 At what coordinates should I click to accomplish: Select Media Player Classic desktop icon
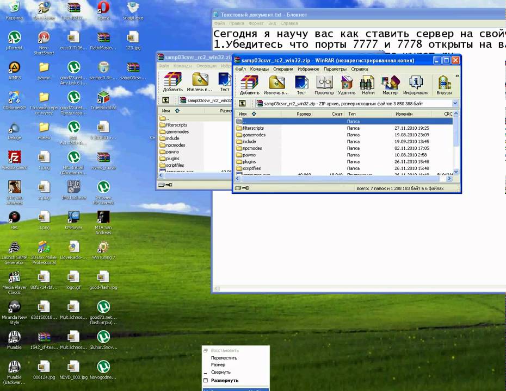tap(14, 282)
